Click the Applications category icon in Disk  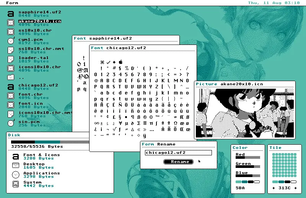tap(16, 175)
